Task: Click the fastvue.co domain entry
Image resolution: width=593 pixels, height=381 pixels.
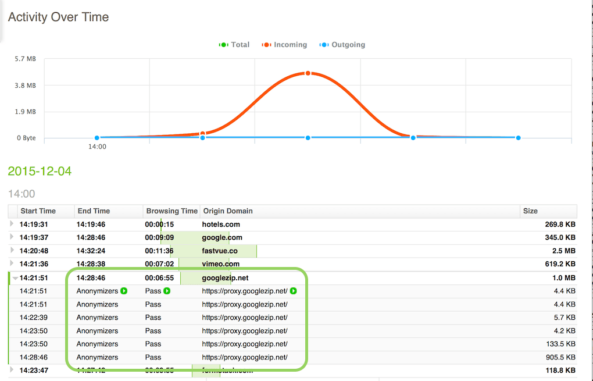Action: tap(220, 251)
